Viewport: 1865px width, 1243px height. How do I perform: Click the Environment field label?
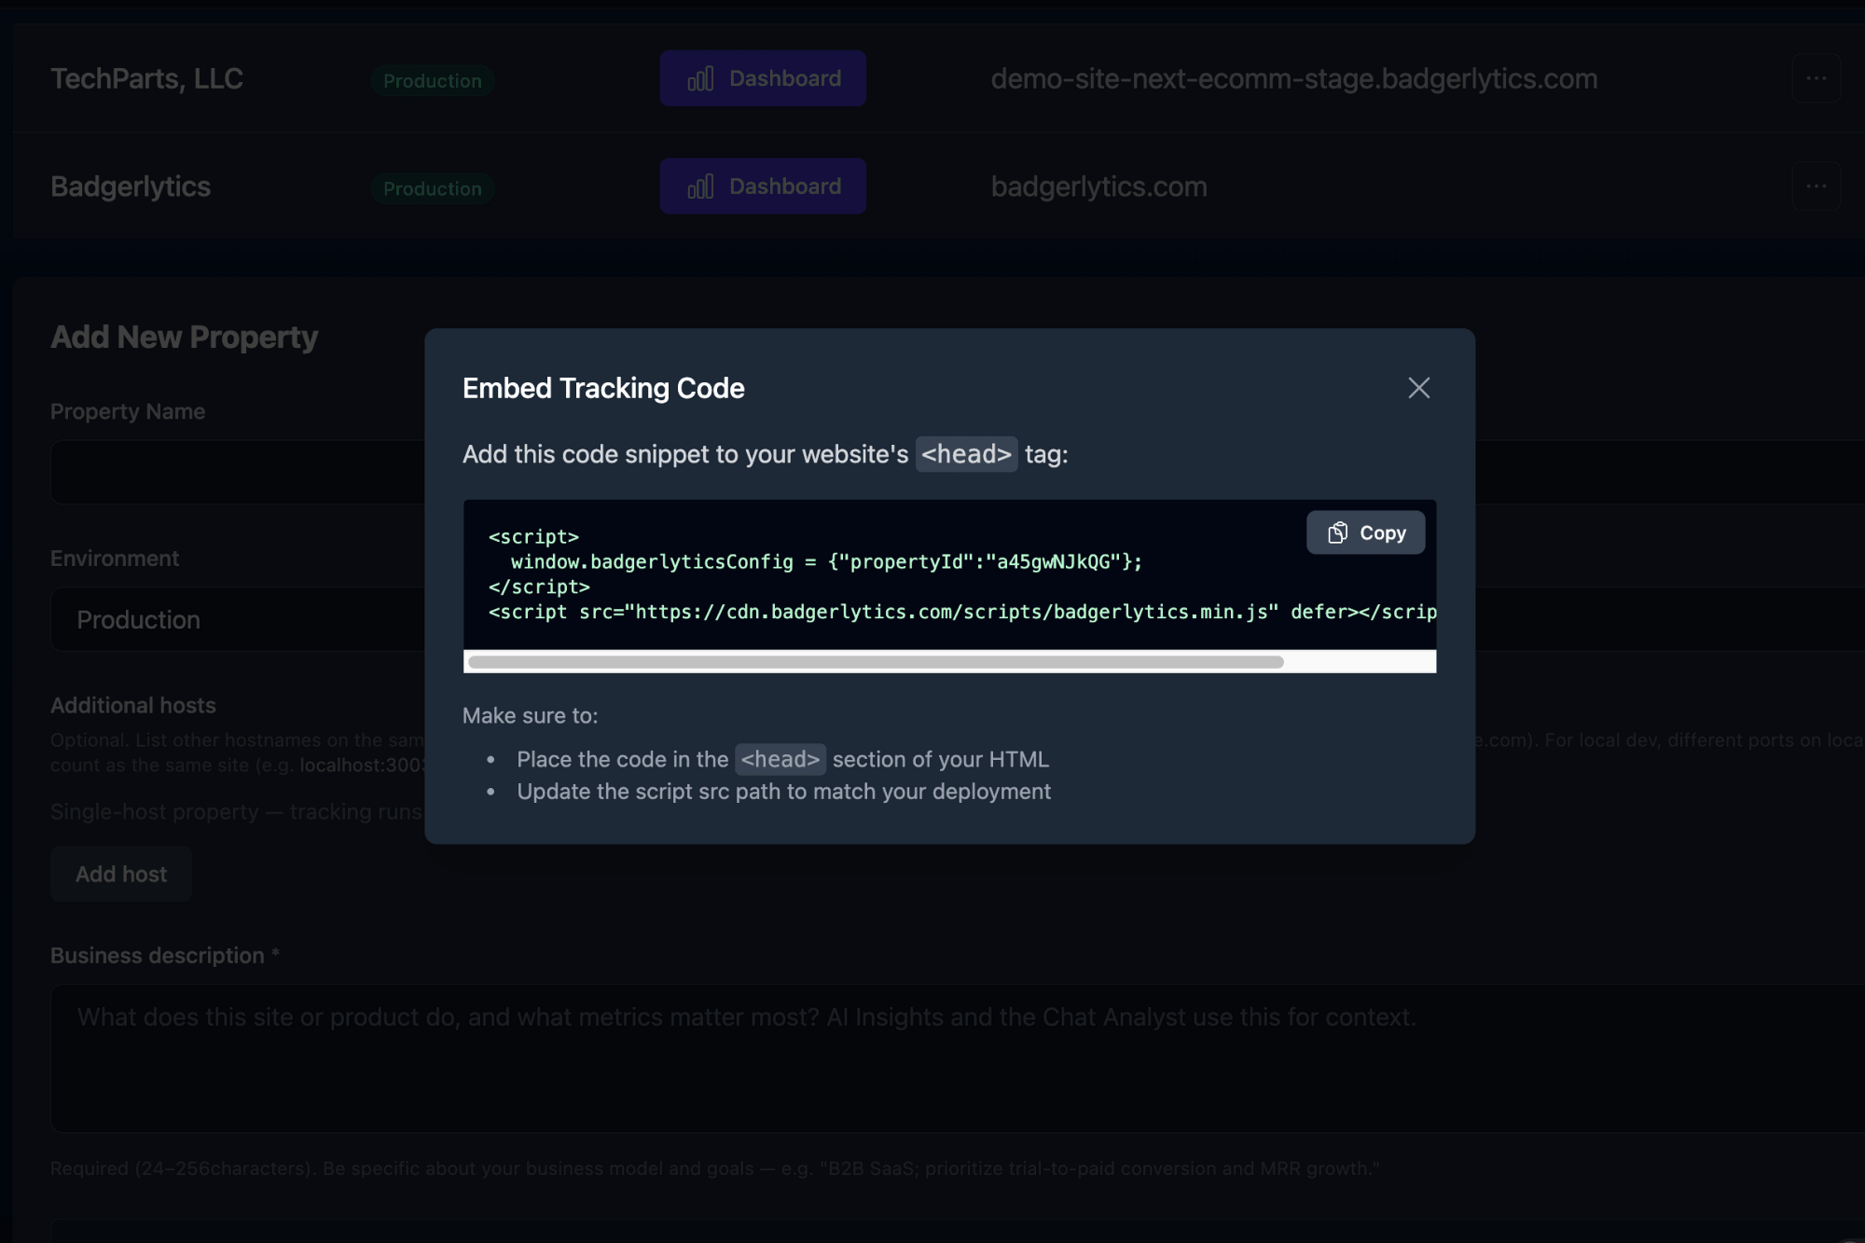tap(114, 558)
